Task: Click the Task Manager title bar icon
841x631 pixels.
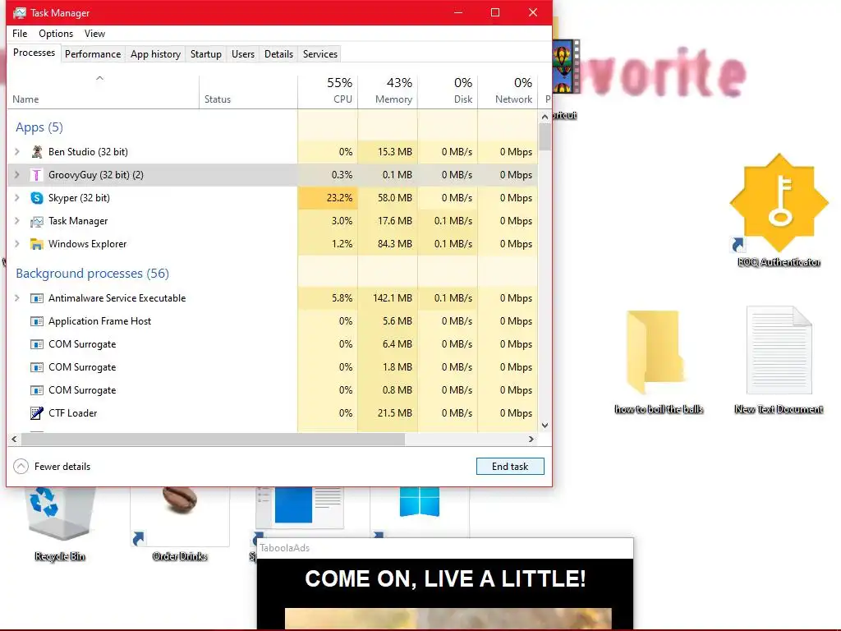Action: 20,13
